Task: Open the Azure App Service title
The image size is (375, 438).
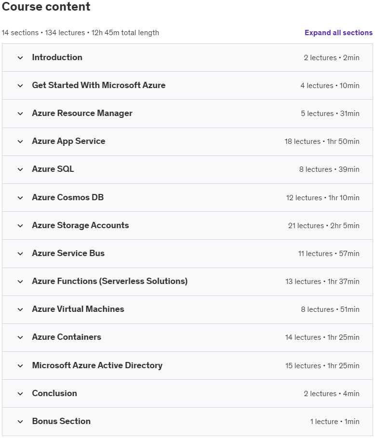Action: [68, 141]
